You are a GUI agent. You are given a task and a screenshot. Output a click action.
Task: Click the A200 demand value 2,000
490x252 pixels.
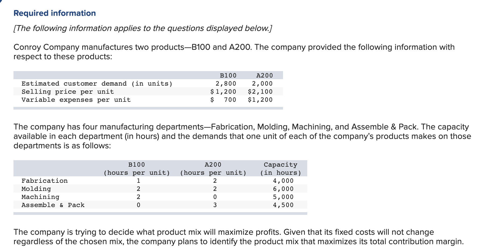tap(262, 83)
